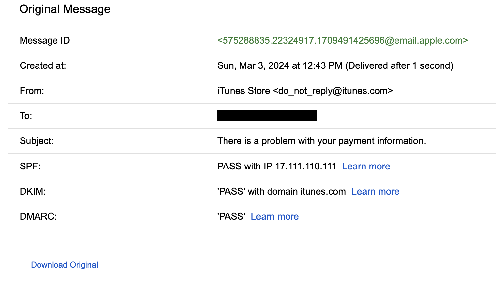Open the DMARC Learn more link
Screen dimensions: 496x290
click(274, 216)
